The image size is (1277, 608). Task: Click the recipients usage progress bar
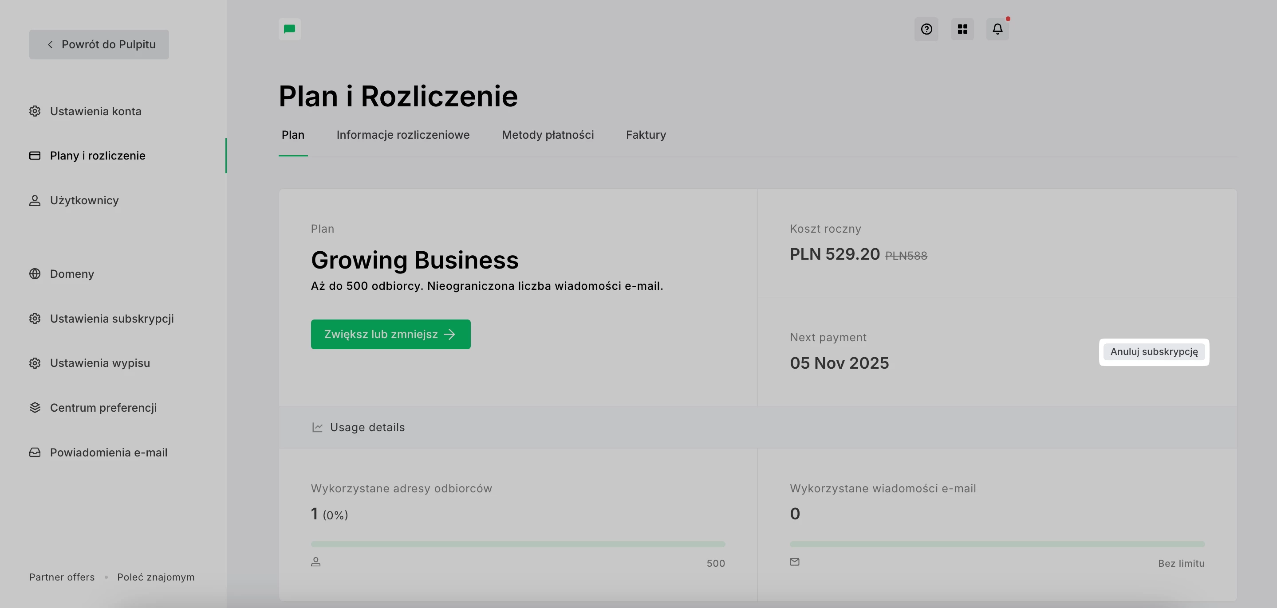(x=518, y=544)
